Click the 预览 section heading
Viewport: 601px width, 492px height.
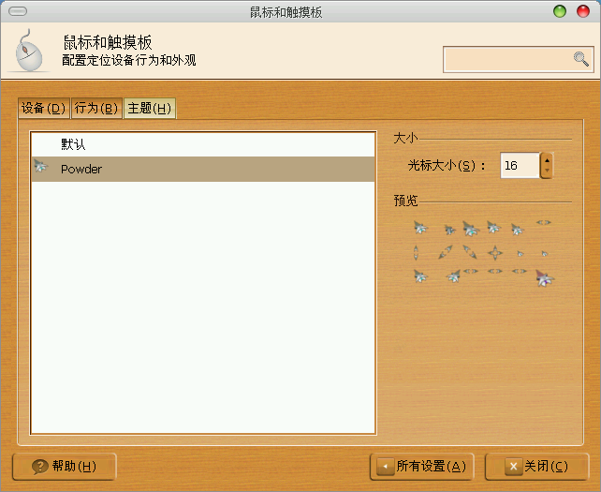coord(405,201)
